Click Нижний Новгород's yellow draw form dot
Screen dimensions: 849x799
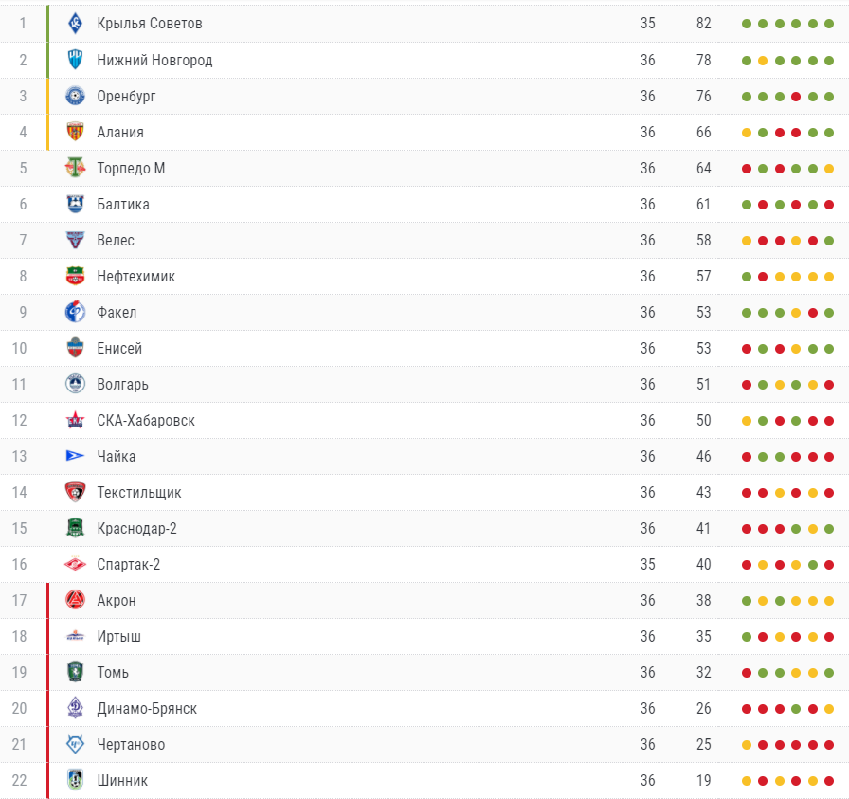pyautogui.click(x=763, y=61)
